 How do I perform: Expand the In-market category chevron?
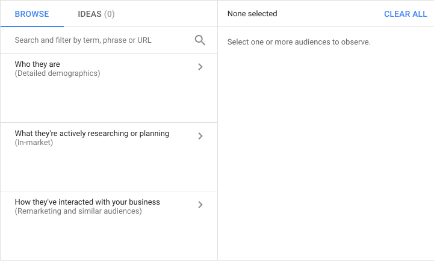click(x=200, y=136)
